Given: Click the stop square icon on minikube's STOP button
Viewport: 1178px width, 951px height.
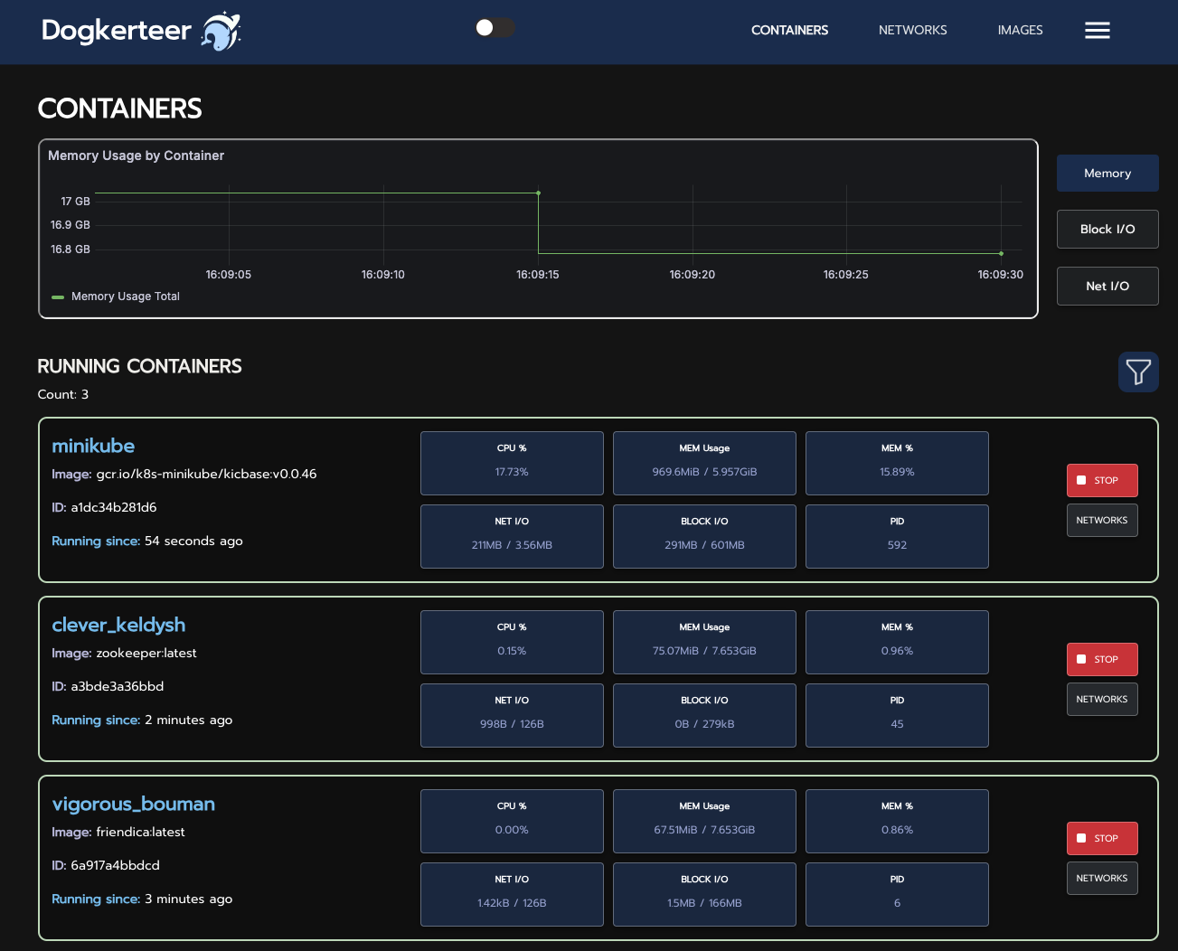Looking at the screenshot, I should pyautogui.click(x=1082, y=480).
